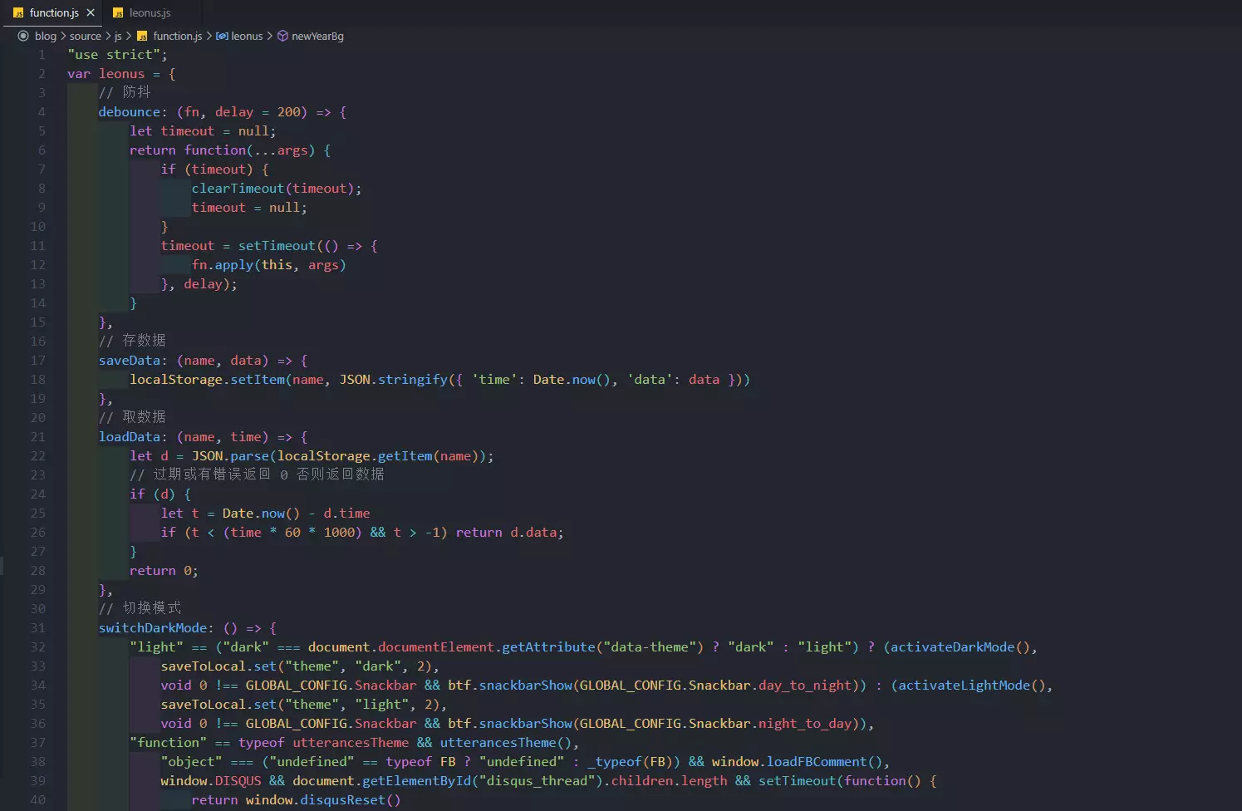The height and width of the screenshot is (811, 1242).
Task: Click the JS file icon on function.js tab
Action: (x=18, y=13)
